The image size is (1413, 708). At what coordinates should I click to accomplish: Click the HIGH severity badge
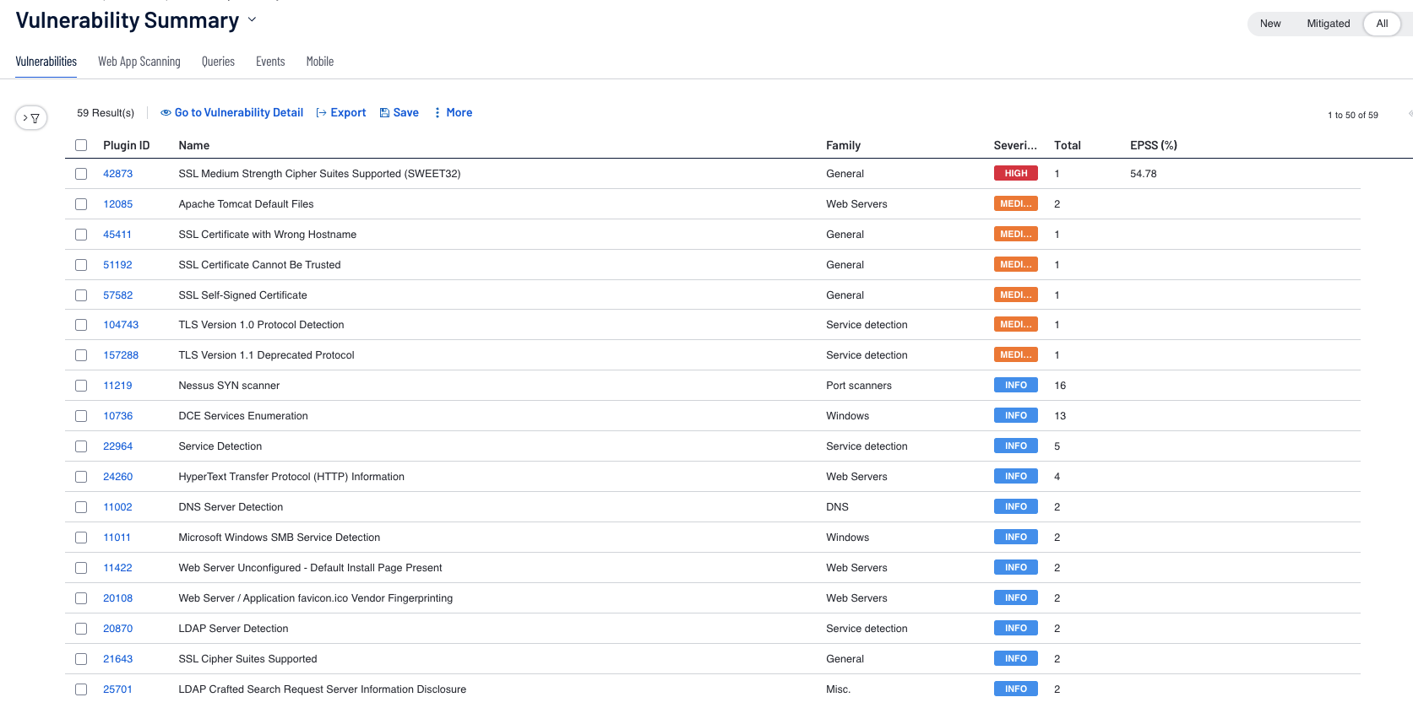tap(1015, 174)
